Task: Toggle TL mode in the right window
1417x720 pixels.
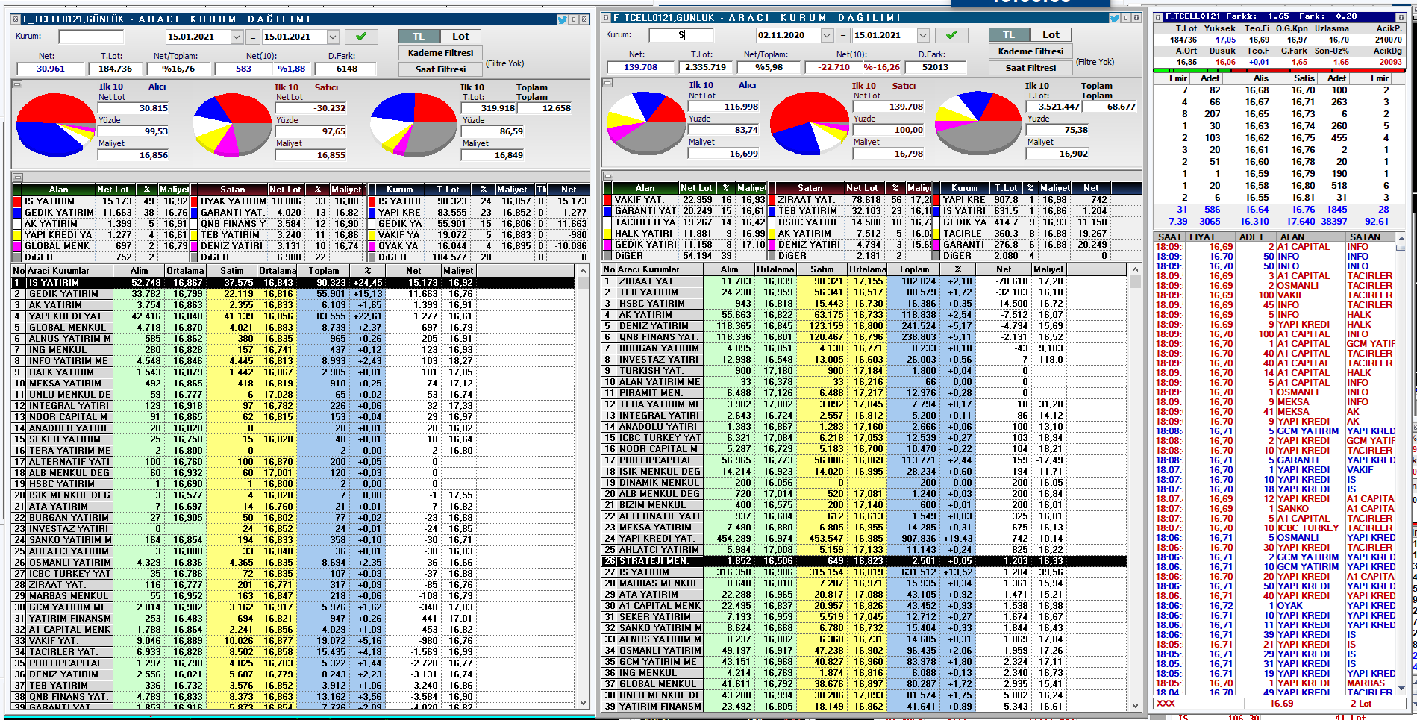Action: point(1009,34)
